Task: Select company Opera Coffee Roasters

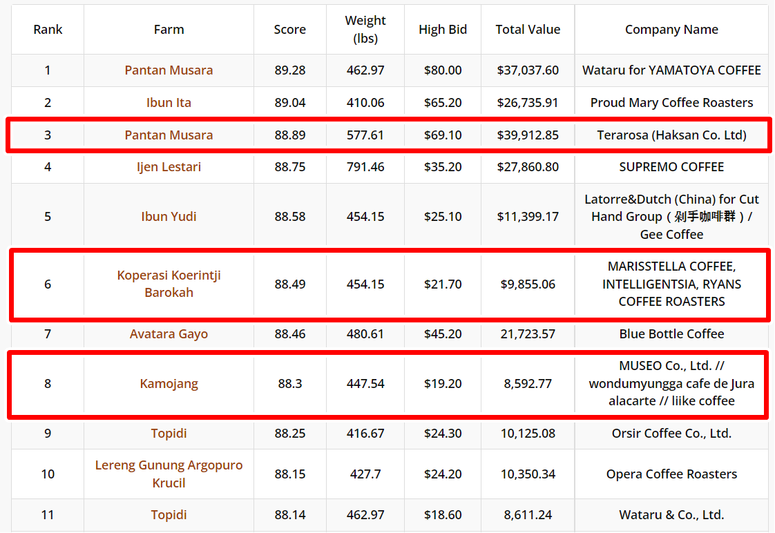Action: (x=671, y=474)
